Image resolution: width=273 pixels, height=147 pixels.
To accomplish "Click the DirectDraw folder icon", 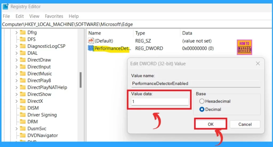I will tap(23, 60).
